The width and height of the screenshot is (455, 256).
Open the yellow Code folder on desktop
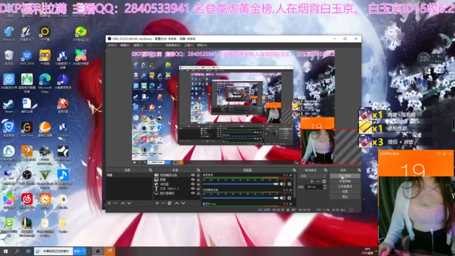pos(63,225)
